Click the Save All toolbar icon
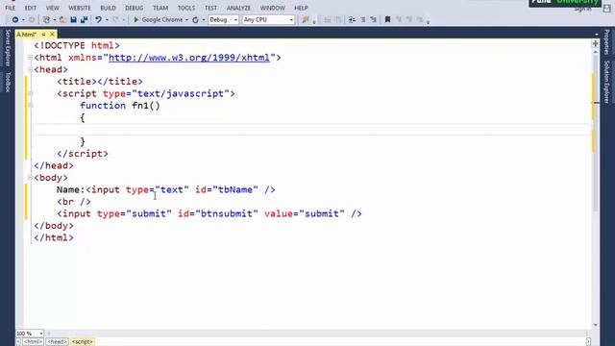 (84, 19)
